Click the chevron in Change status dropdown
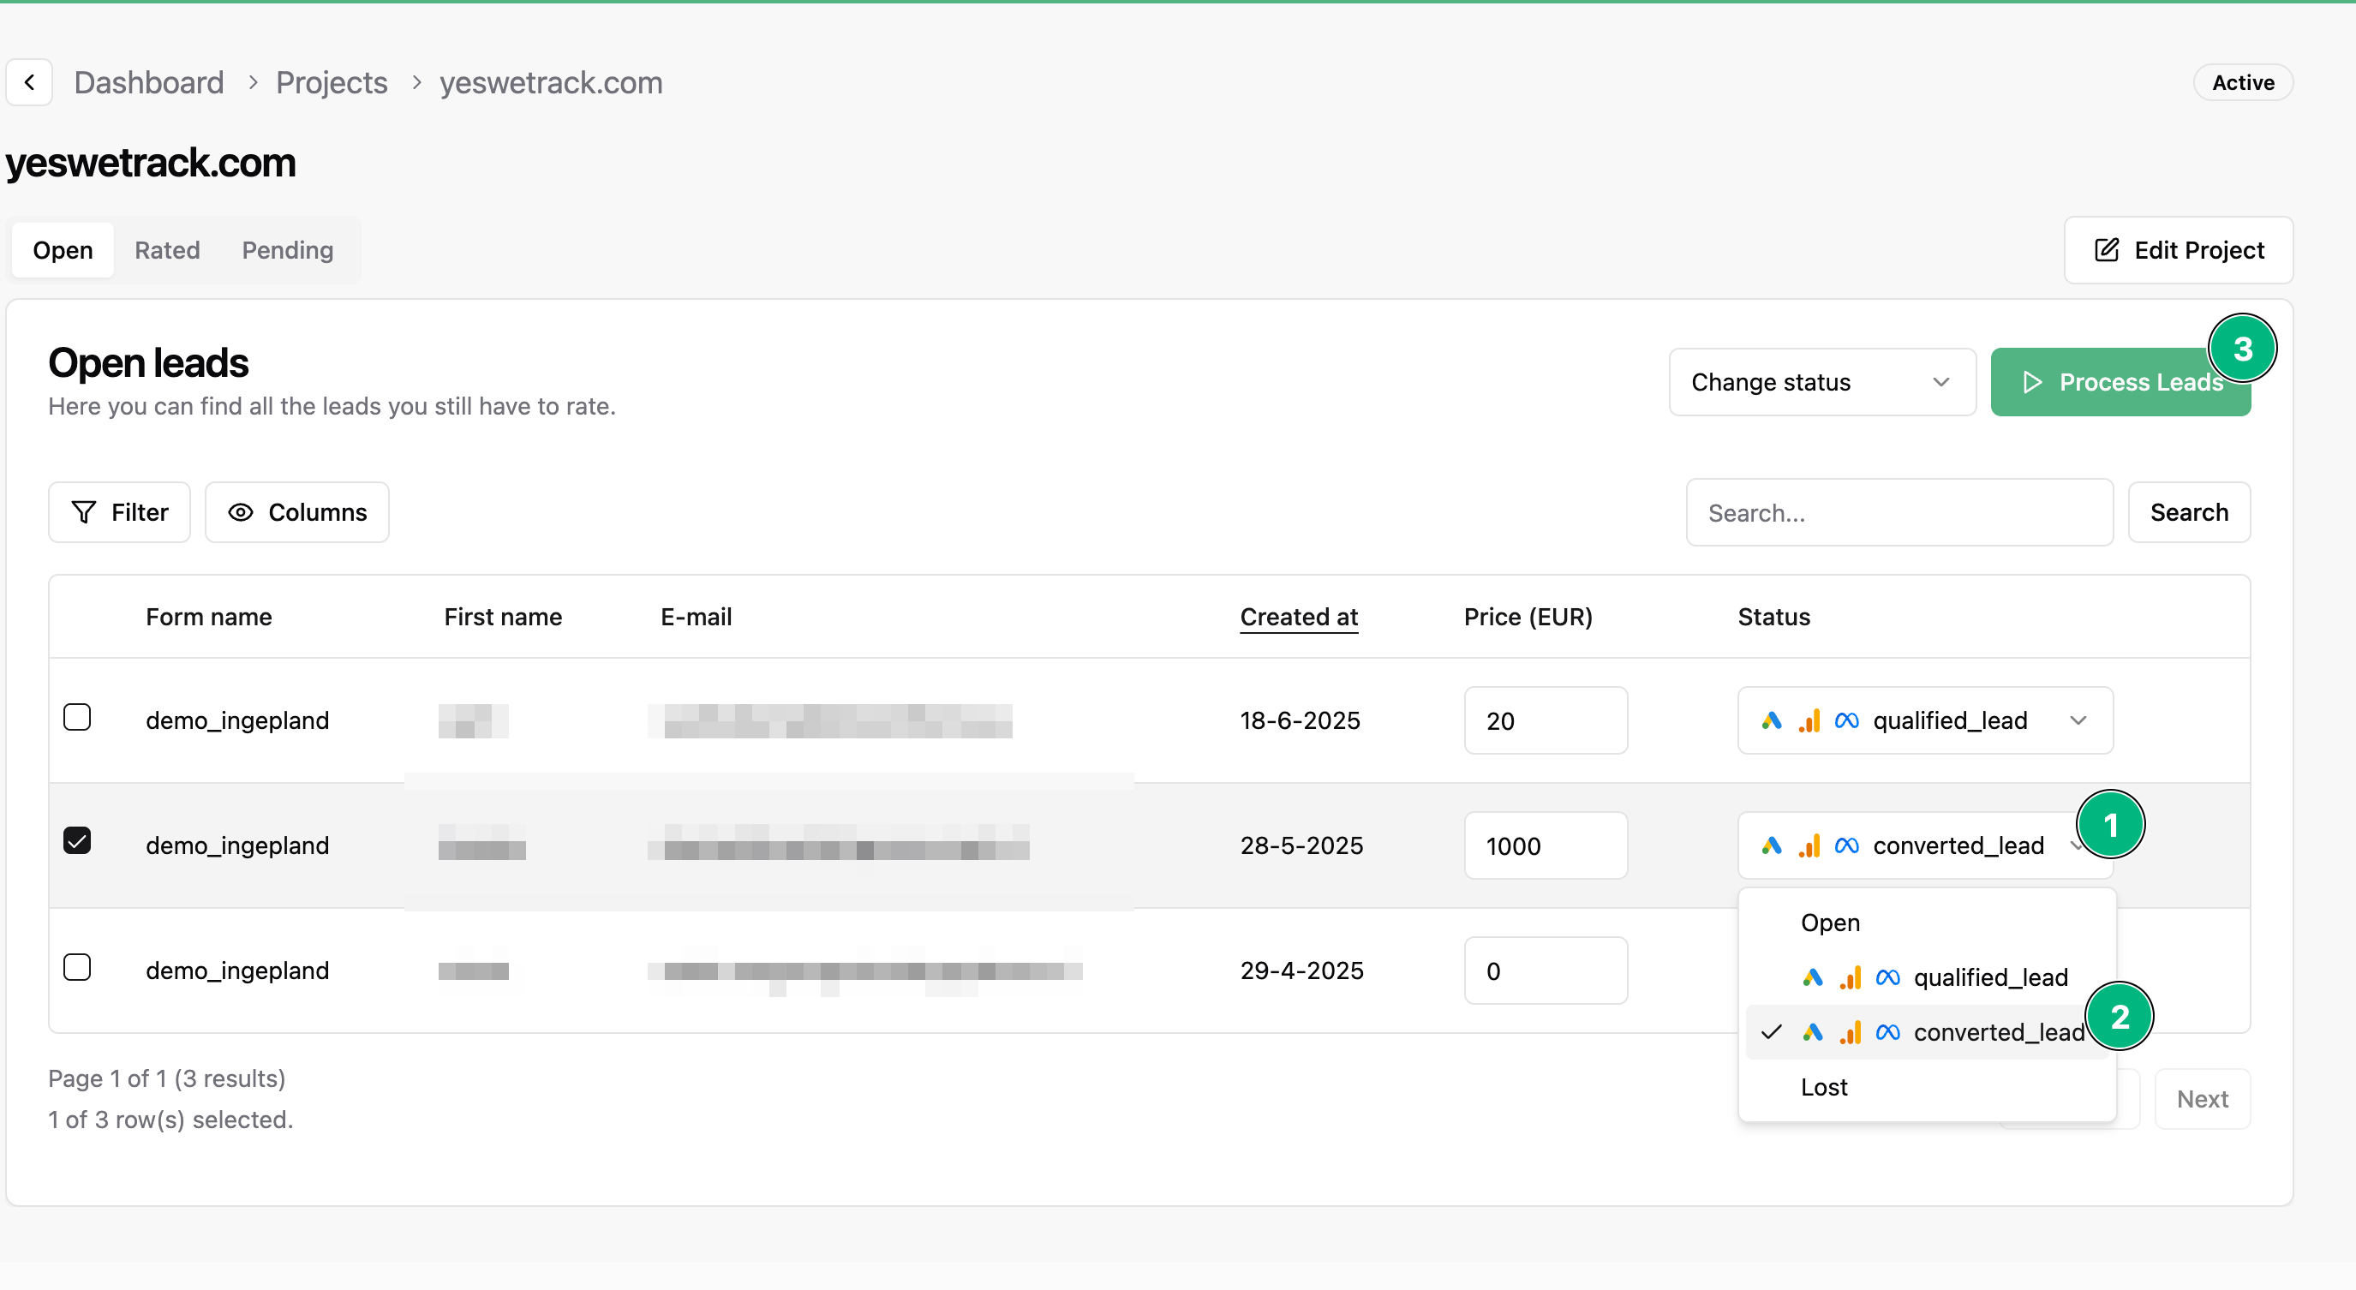Viewport: 2356px width, 1290px height. click(1940, 382)
